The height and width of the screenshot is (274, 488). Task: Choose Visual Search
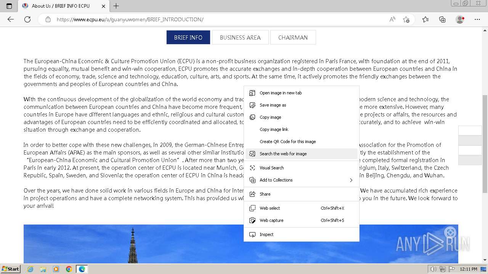click(x=302, y=168)
